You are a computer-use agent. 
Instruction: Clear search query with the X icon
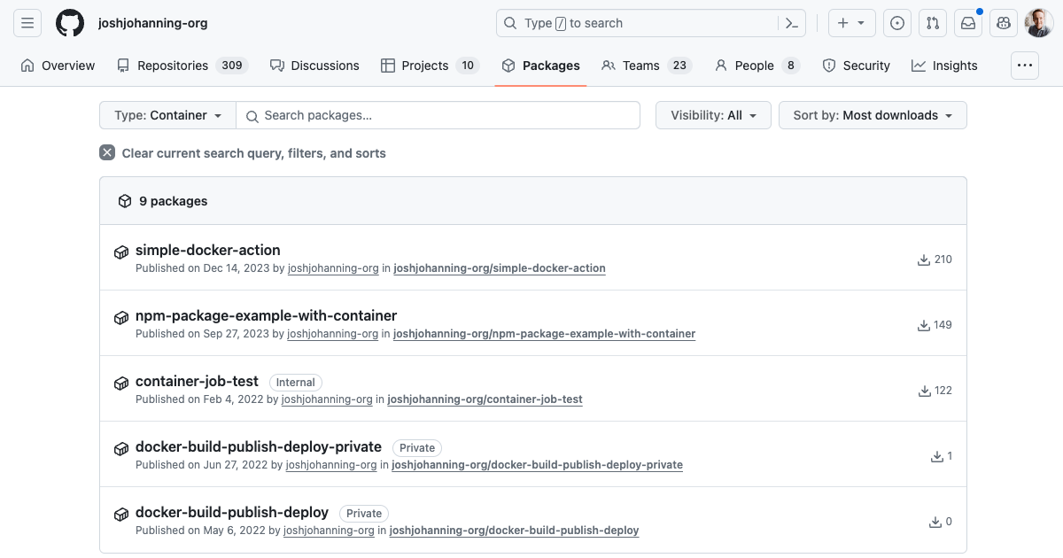click(107, 152)
